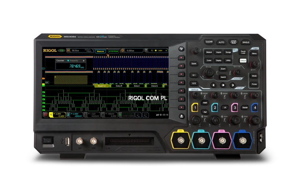Click the white Default button
The width and height of the screenshot is (295, 196).
click(x=243, y=60)
